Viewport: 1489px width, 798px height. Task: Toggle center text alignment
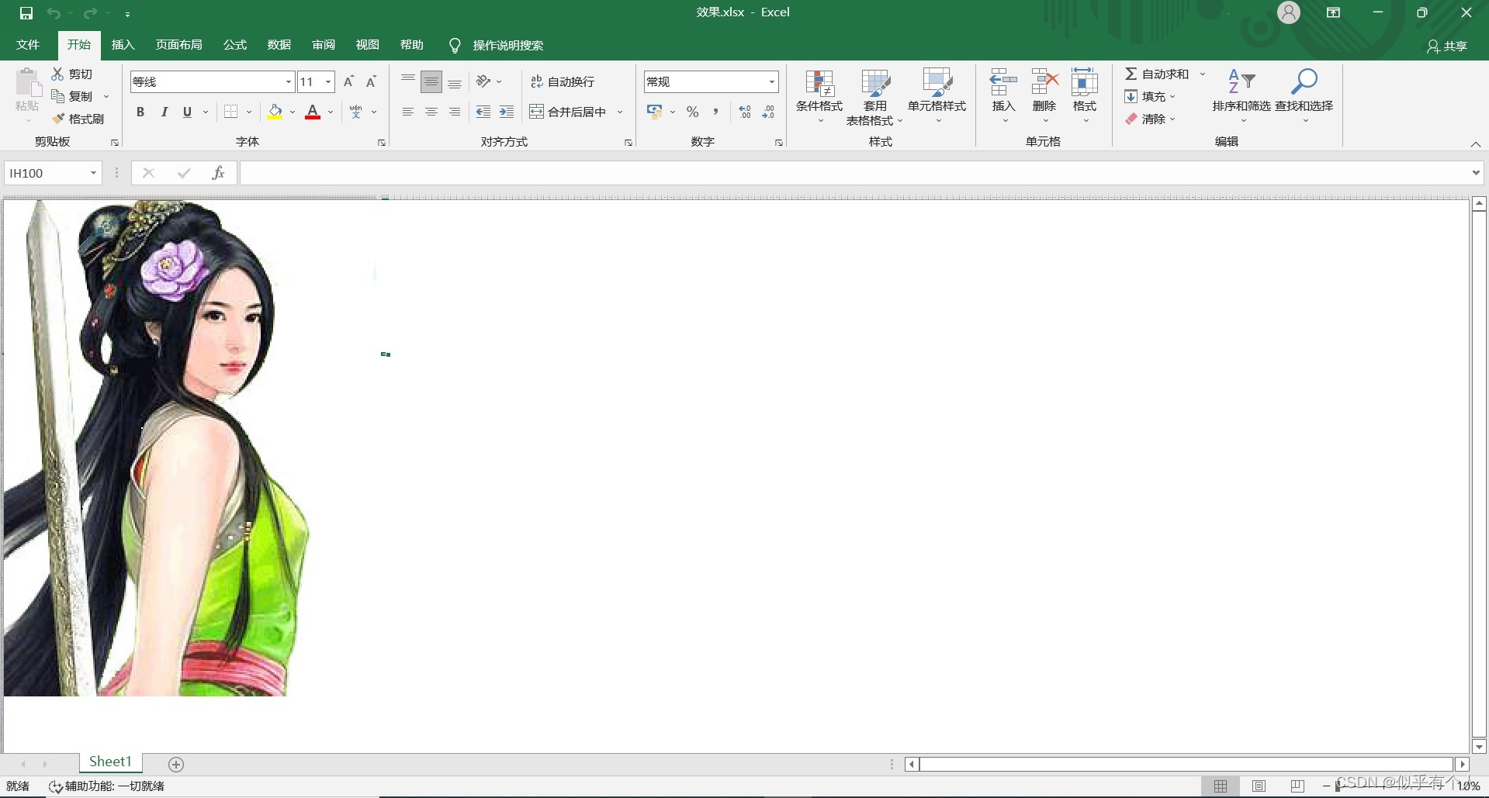(x=431, y=112)
